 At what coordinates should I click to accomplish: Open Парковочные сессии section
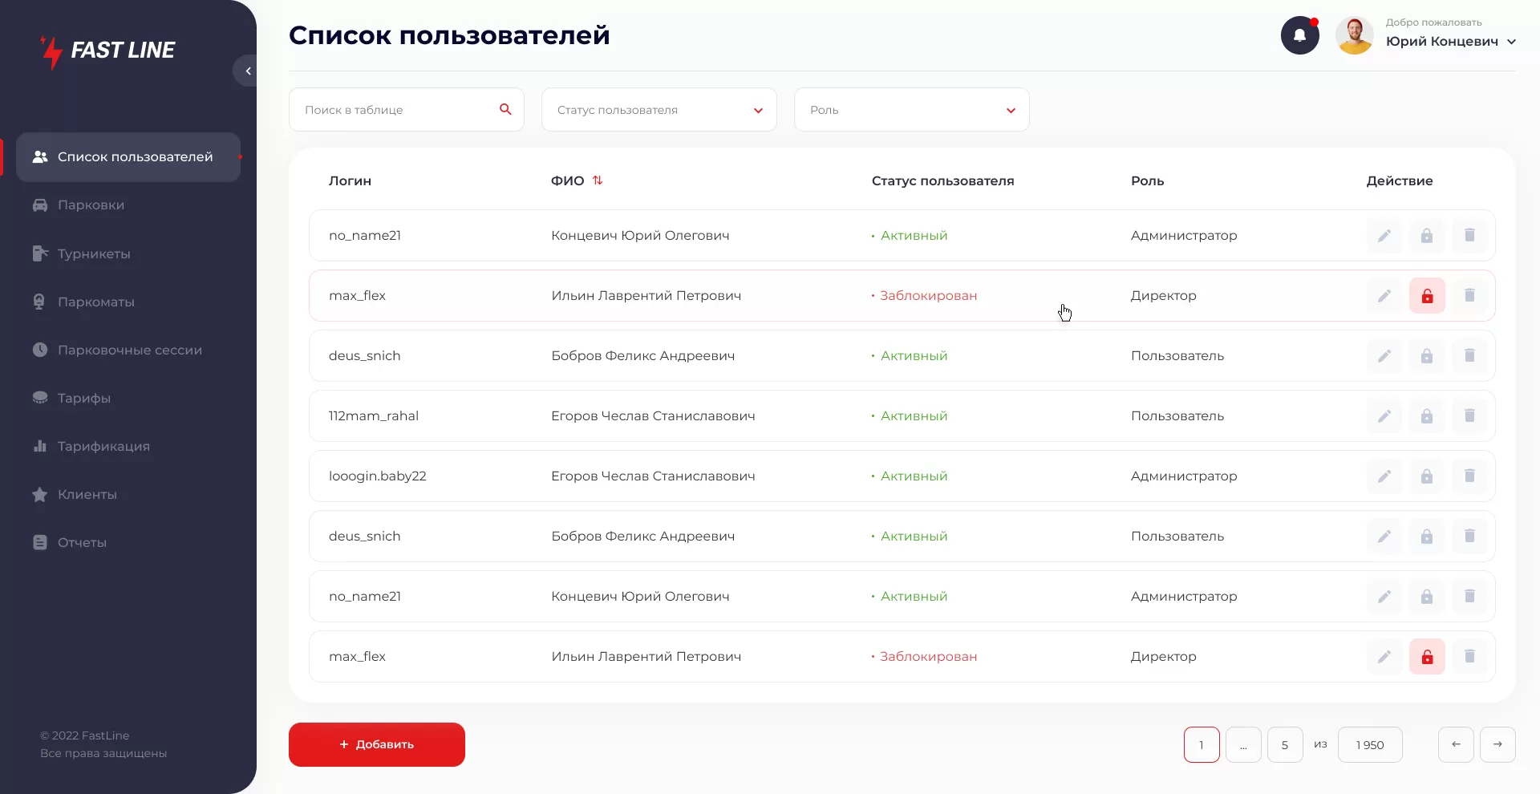tap(128, 350)
